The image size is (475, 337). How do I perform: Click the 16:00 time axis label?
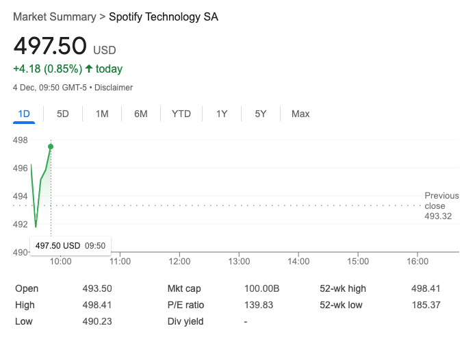click(418, 261)
